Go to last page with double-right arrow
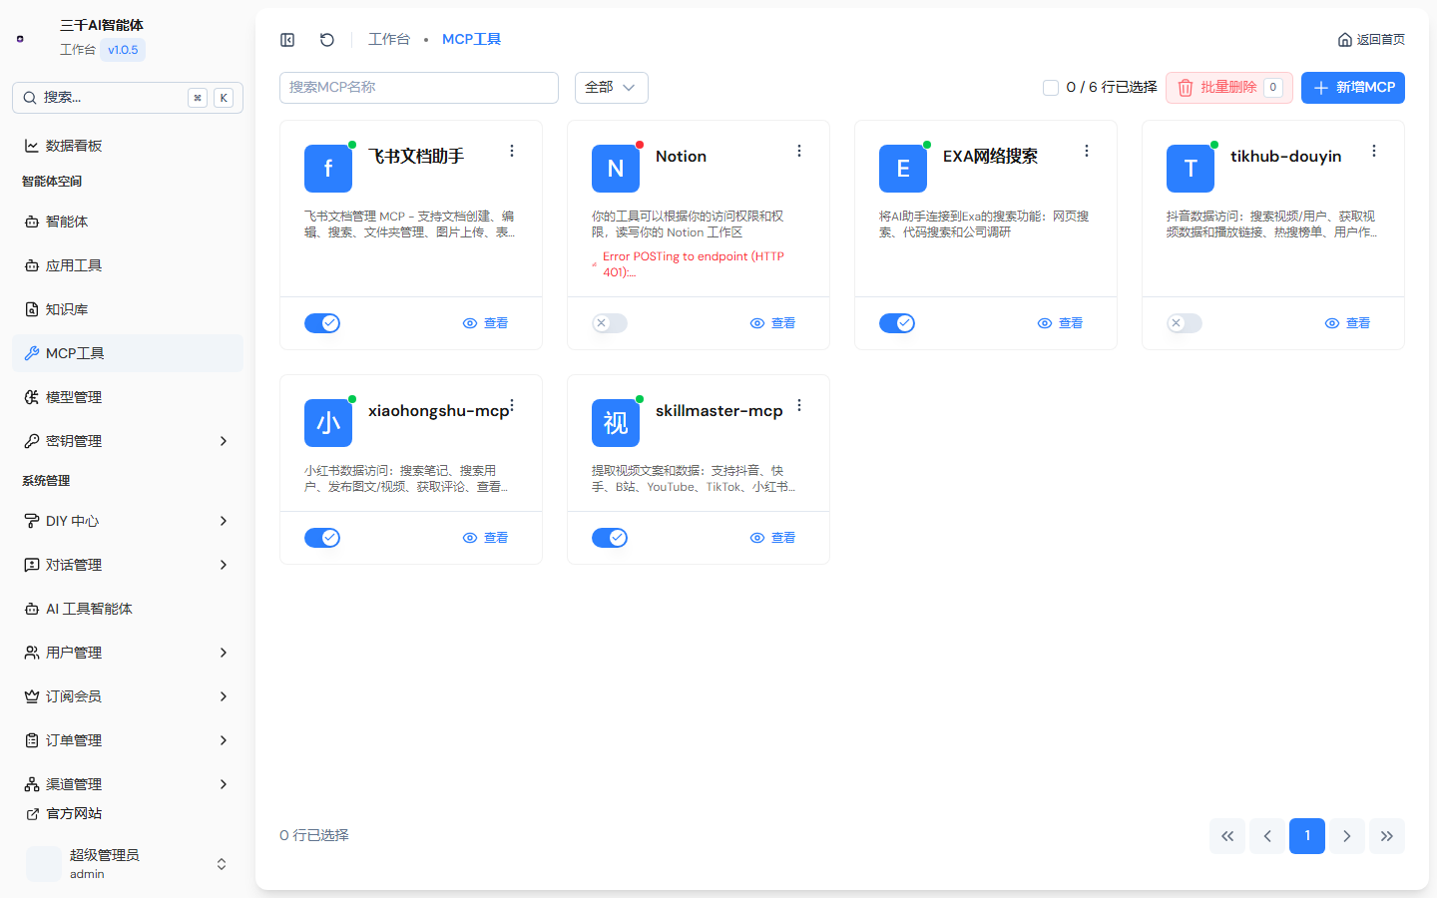 pyautogui.click(x=1387, y=836)
